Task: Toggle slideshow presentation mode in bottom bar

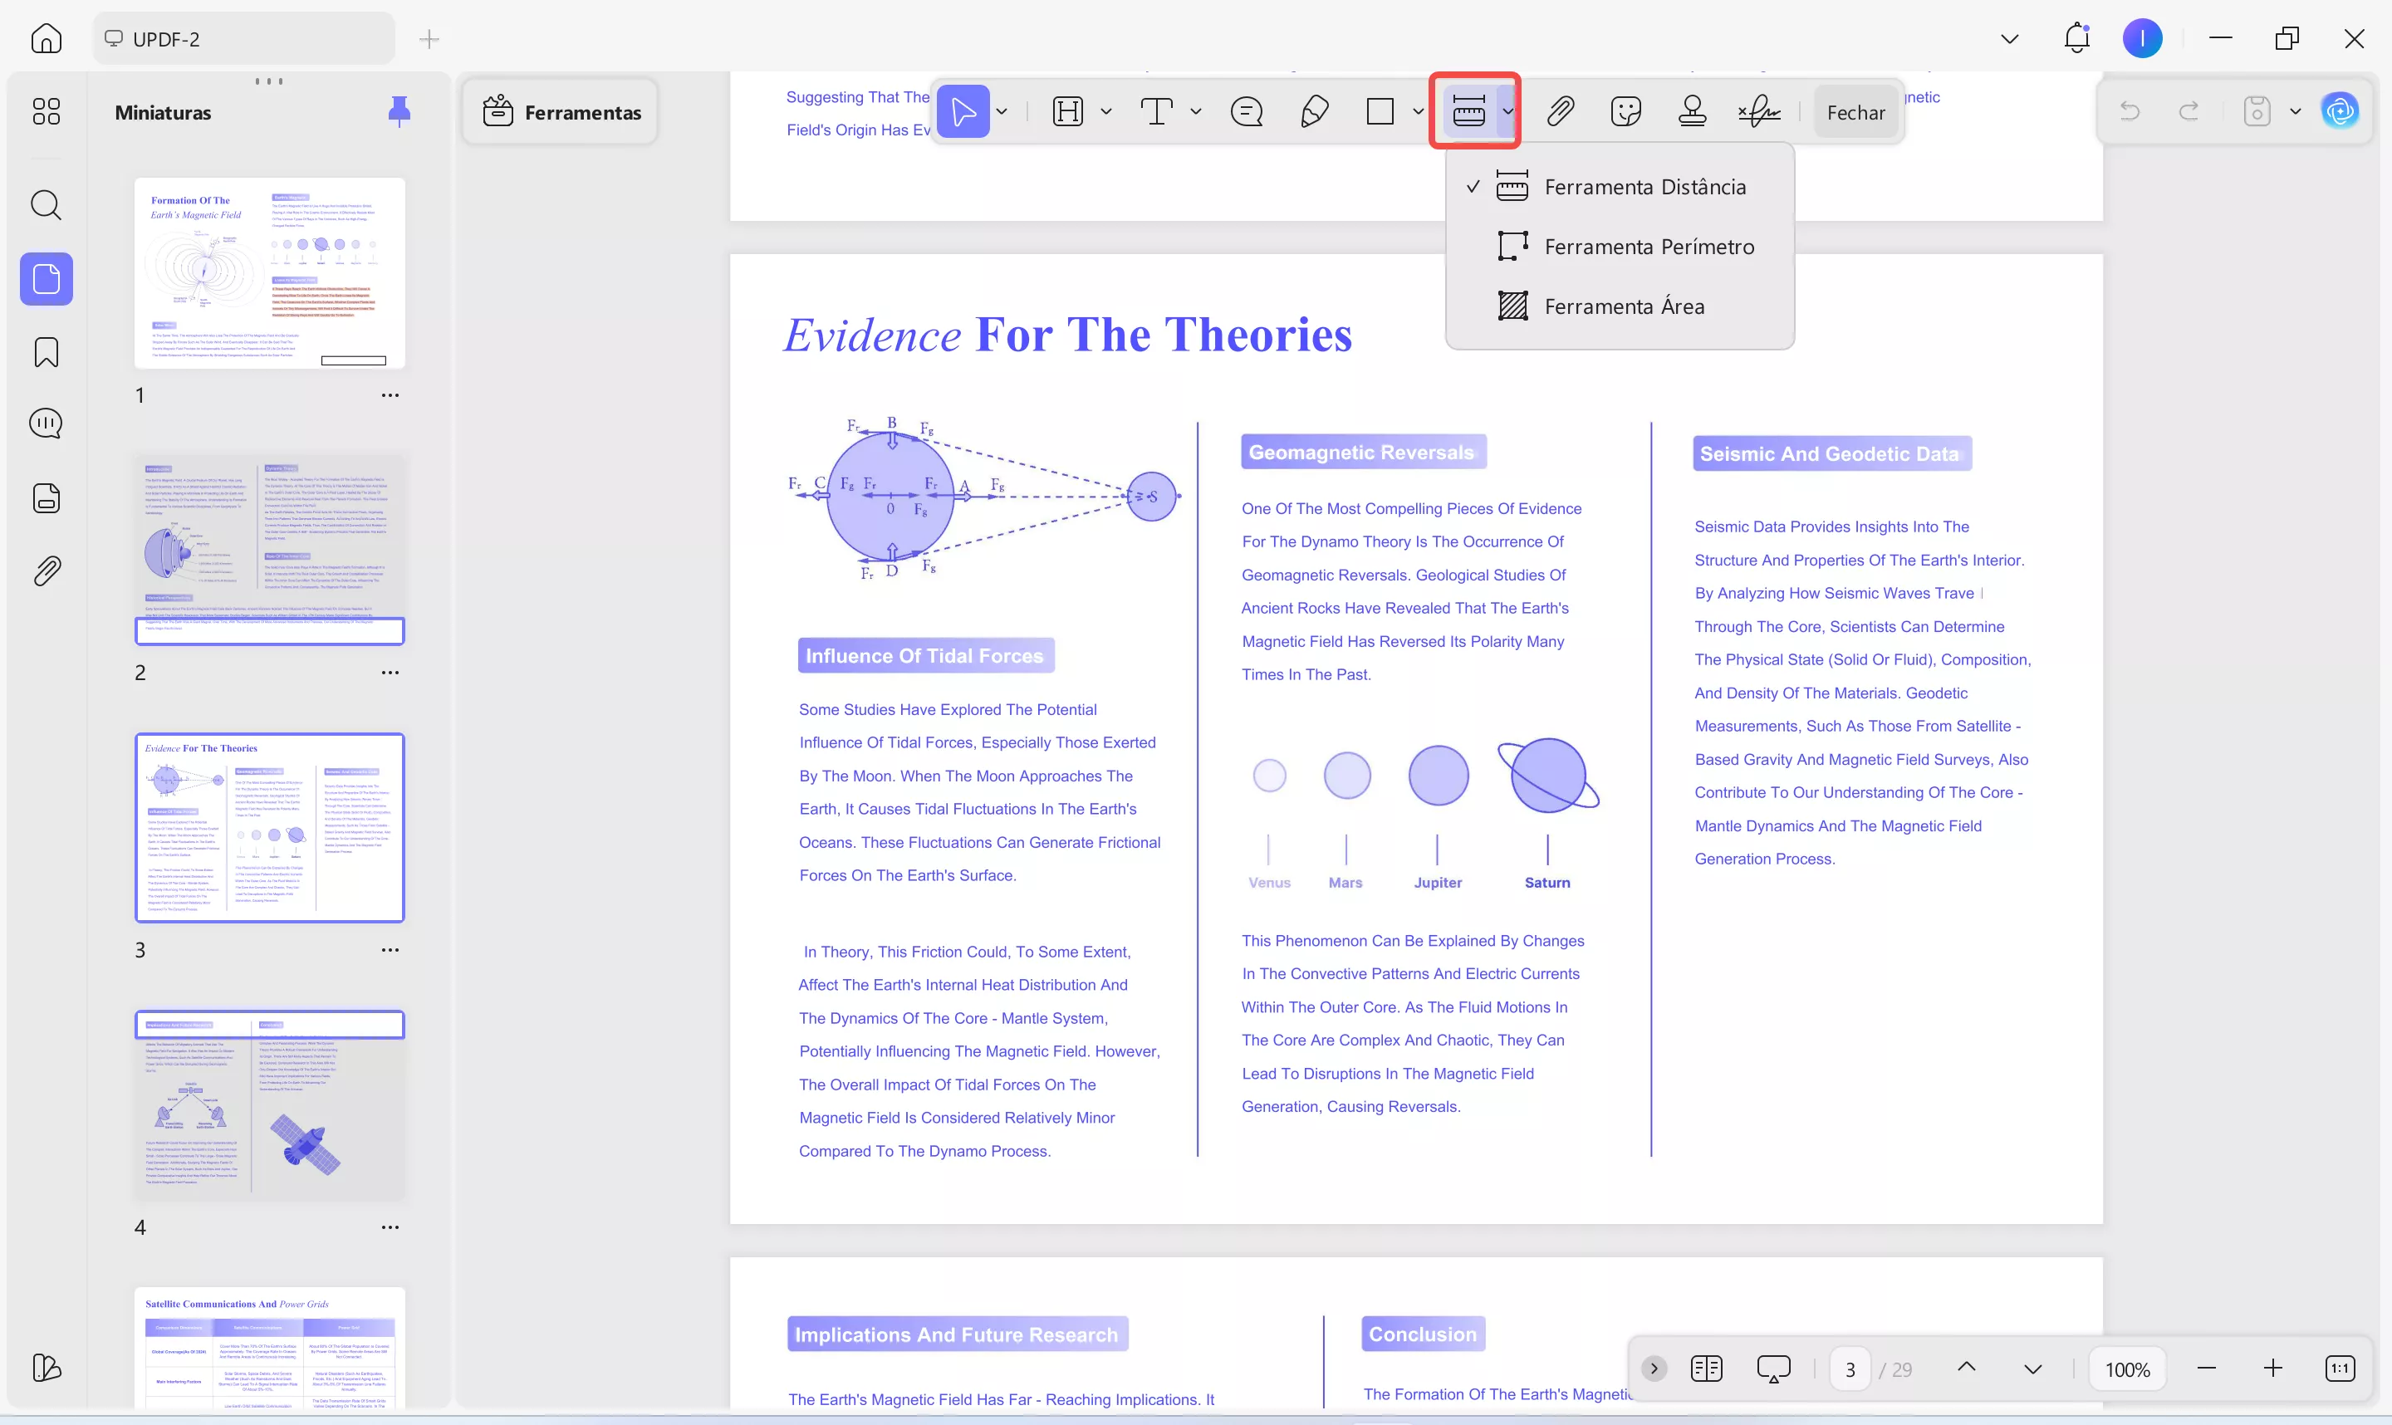Action: [x=1772, y=1369]
